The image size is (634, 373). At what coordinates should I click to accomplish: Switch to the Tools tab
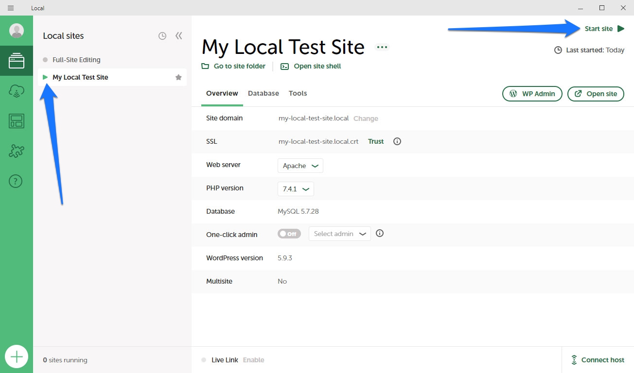click(x=298, y=93)
